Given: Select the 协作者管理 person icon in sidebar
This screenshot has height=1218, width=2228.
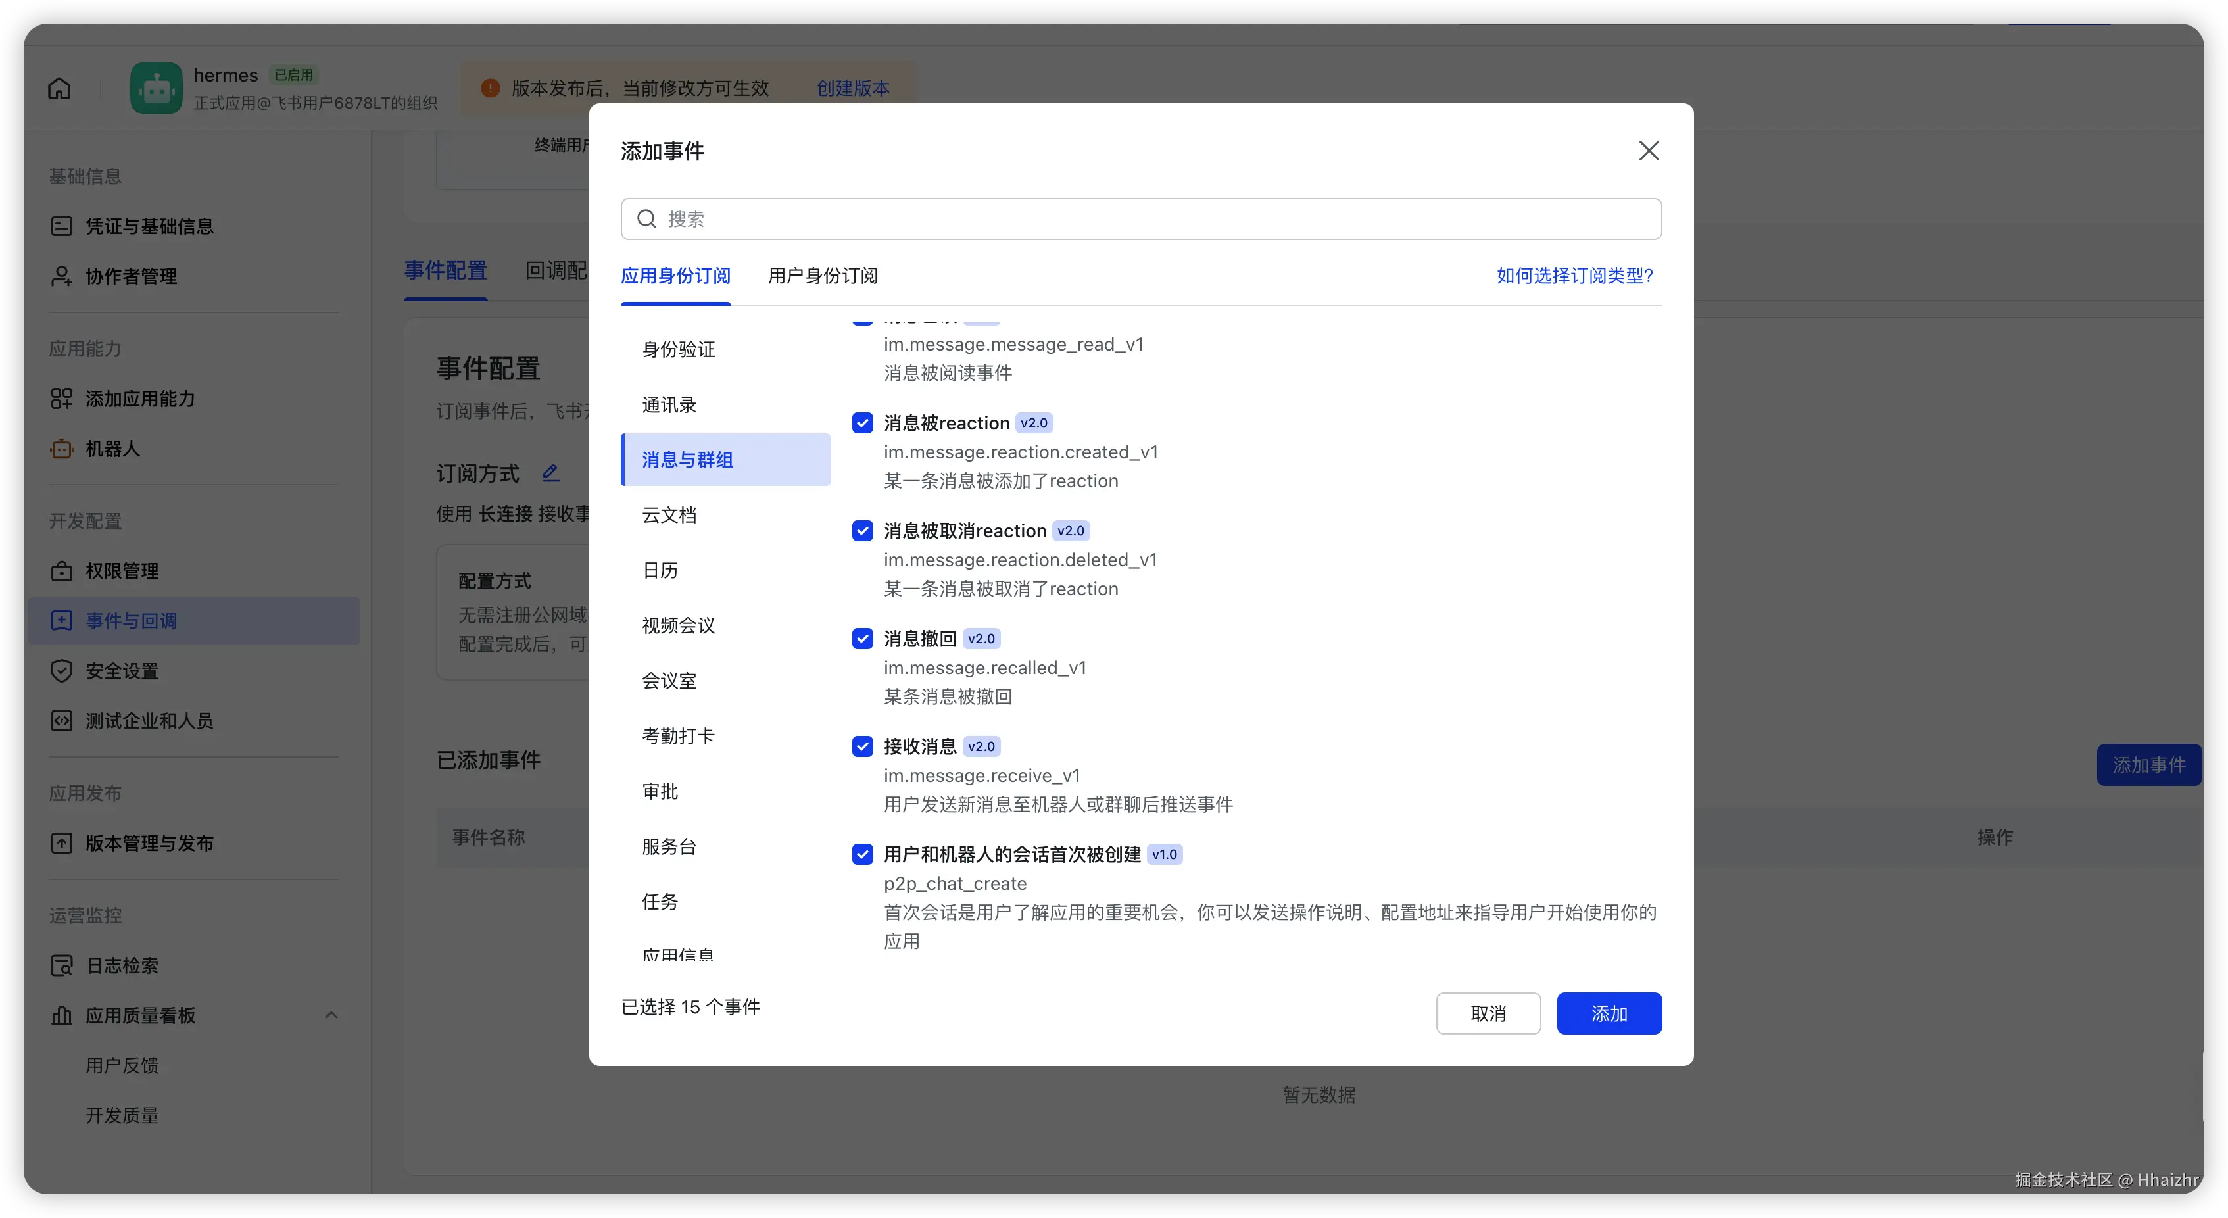Looking at the screenshot, I should point(61,276).
